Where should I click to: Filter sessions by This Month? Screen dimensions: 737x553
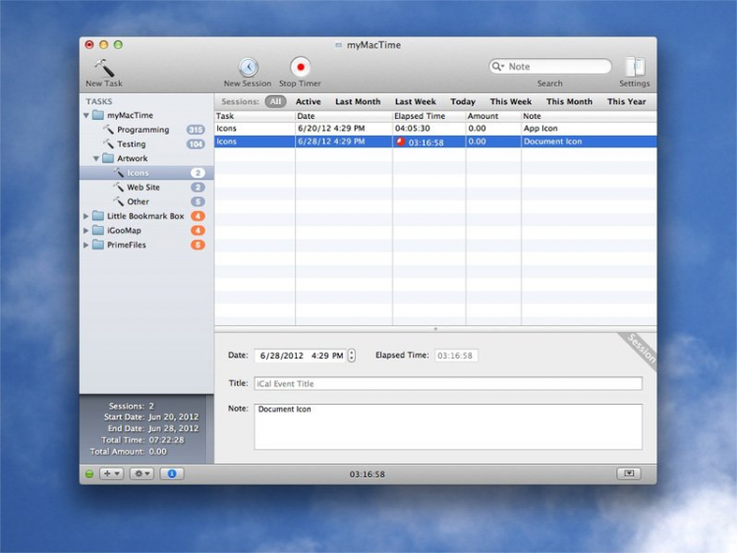[569, 101]
